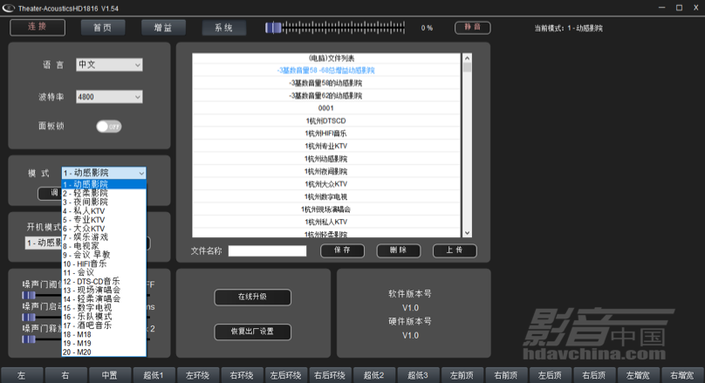Select file 1杭州DTSCD in file list
Viewport: 705px width, 383px height.
[326, 120]
